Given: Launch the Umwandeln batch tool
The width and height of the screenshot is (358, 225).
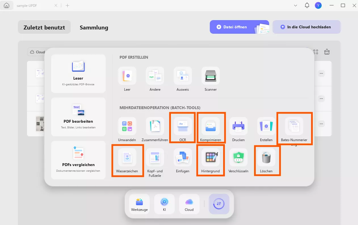Looking at the screenshot, I should point(127,126).
